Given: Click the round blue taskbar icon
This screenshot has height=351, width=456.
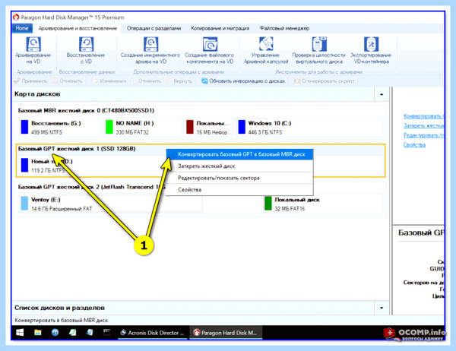Looking at the screenshot, I should [x=55, y=333].
